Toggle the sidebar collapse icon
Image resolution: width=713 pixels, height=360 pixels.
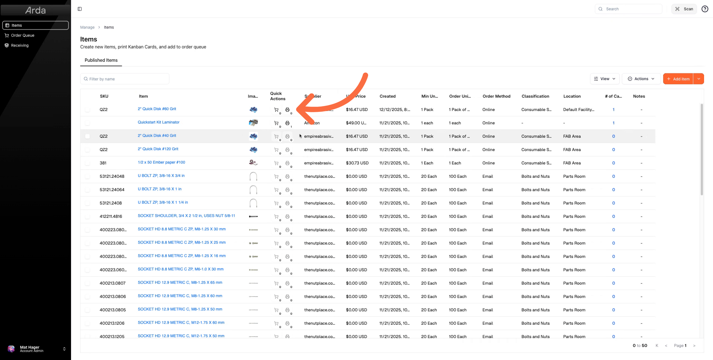tap(80, 9)
